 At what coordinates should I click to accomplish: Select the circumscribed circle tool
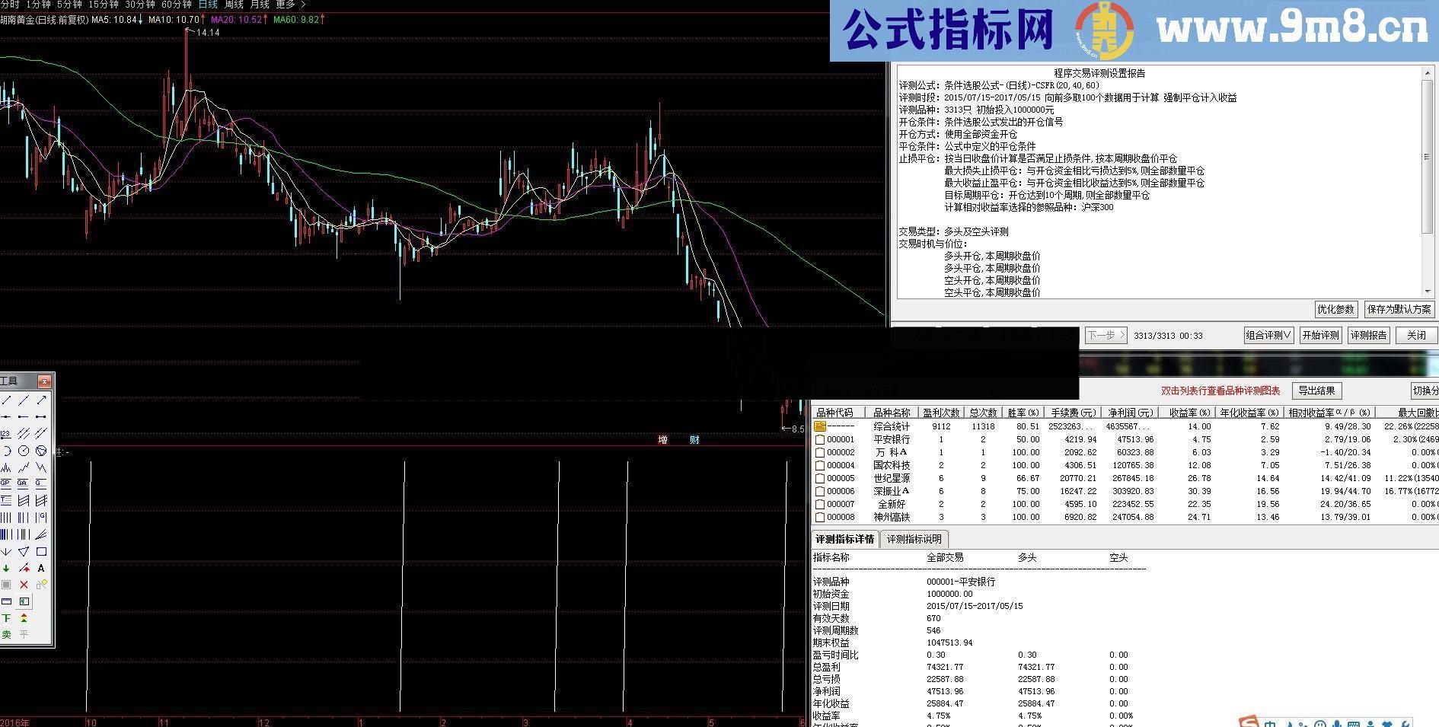42,451
